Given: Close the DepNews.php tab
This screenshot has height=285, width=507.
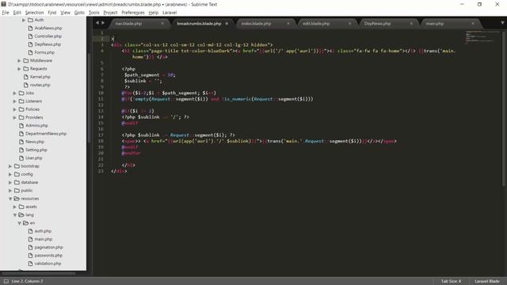Looking at the screenshot, I should [411, 24].
